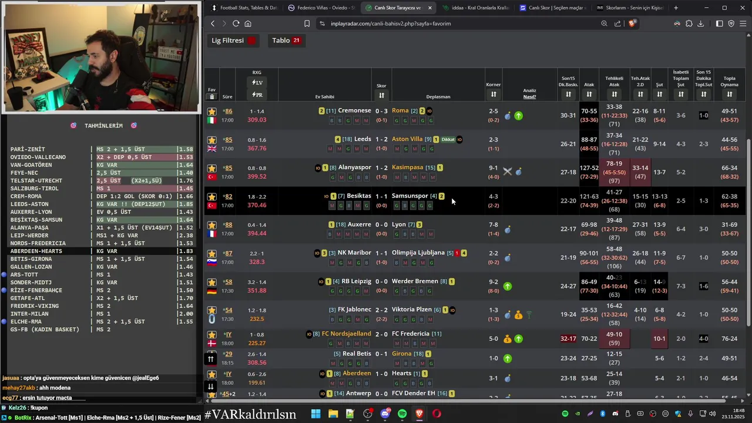Click green up-arrow icon in Real Betis row

tap(508, 358)
